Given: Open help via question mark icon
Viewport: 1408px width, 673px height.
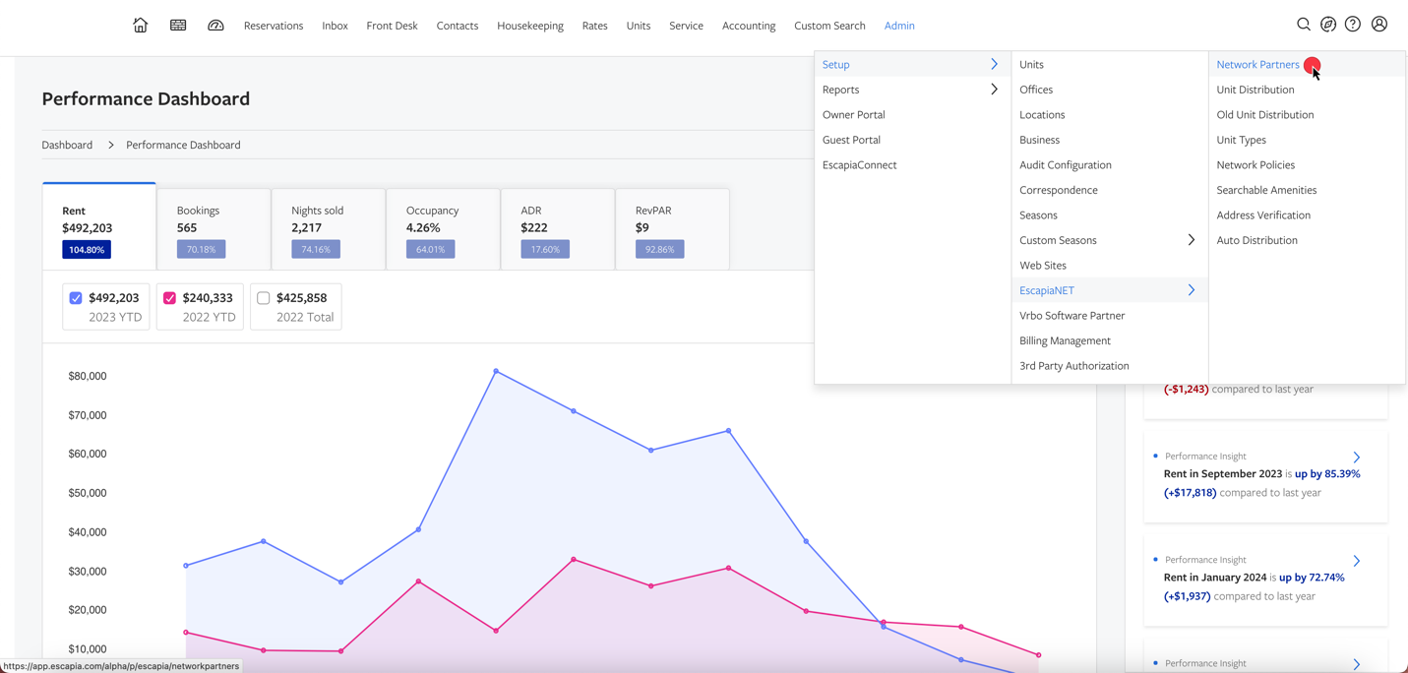Looking at the screenshot, I should point(1353,25).
